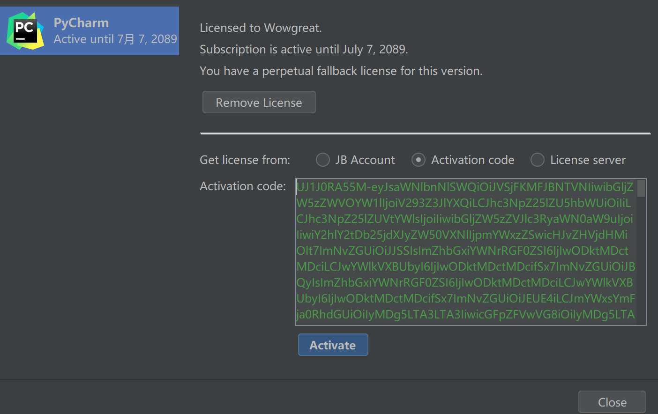Click the PyCharm logo icon
The image size is (658, 414).
coord(25,31)
